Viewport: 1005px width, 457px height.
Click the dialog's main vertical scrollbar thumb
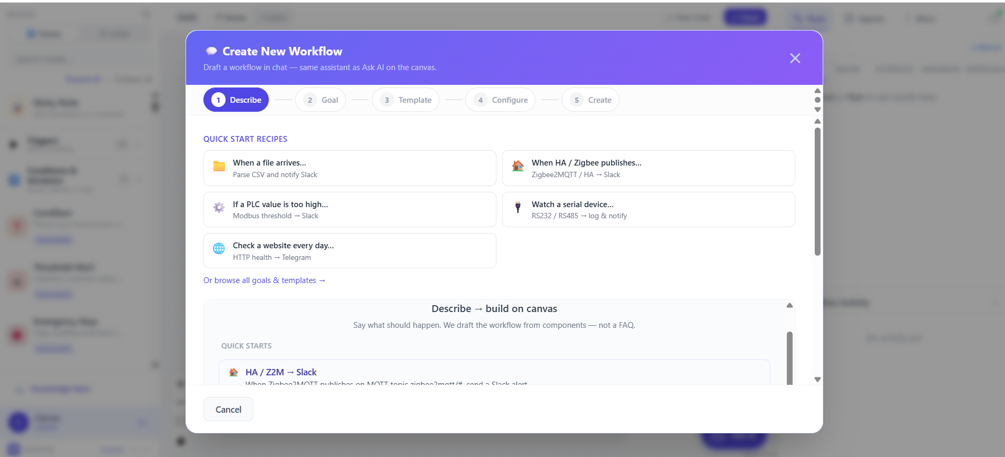click(817, 191)
